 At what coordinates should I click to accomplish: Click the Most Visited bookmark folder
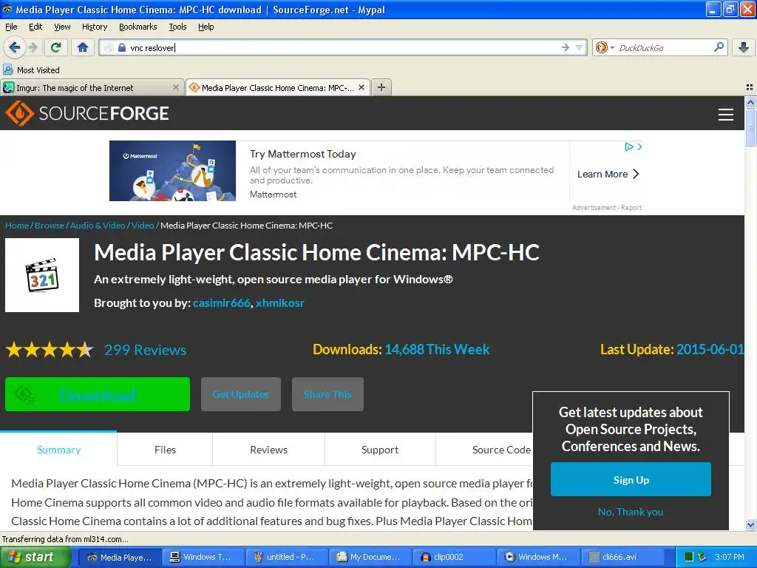pos(32,70)
